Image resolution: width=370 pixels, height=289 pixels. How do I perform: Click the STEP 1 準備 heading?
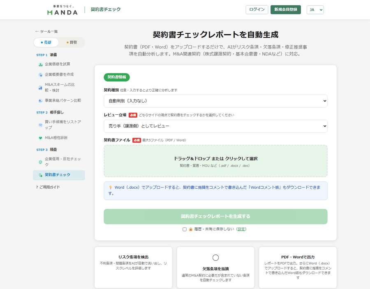(x=46, y=55)
